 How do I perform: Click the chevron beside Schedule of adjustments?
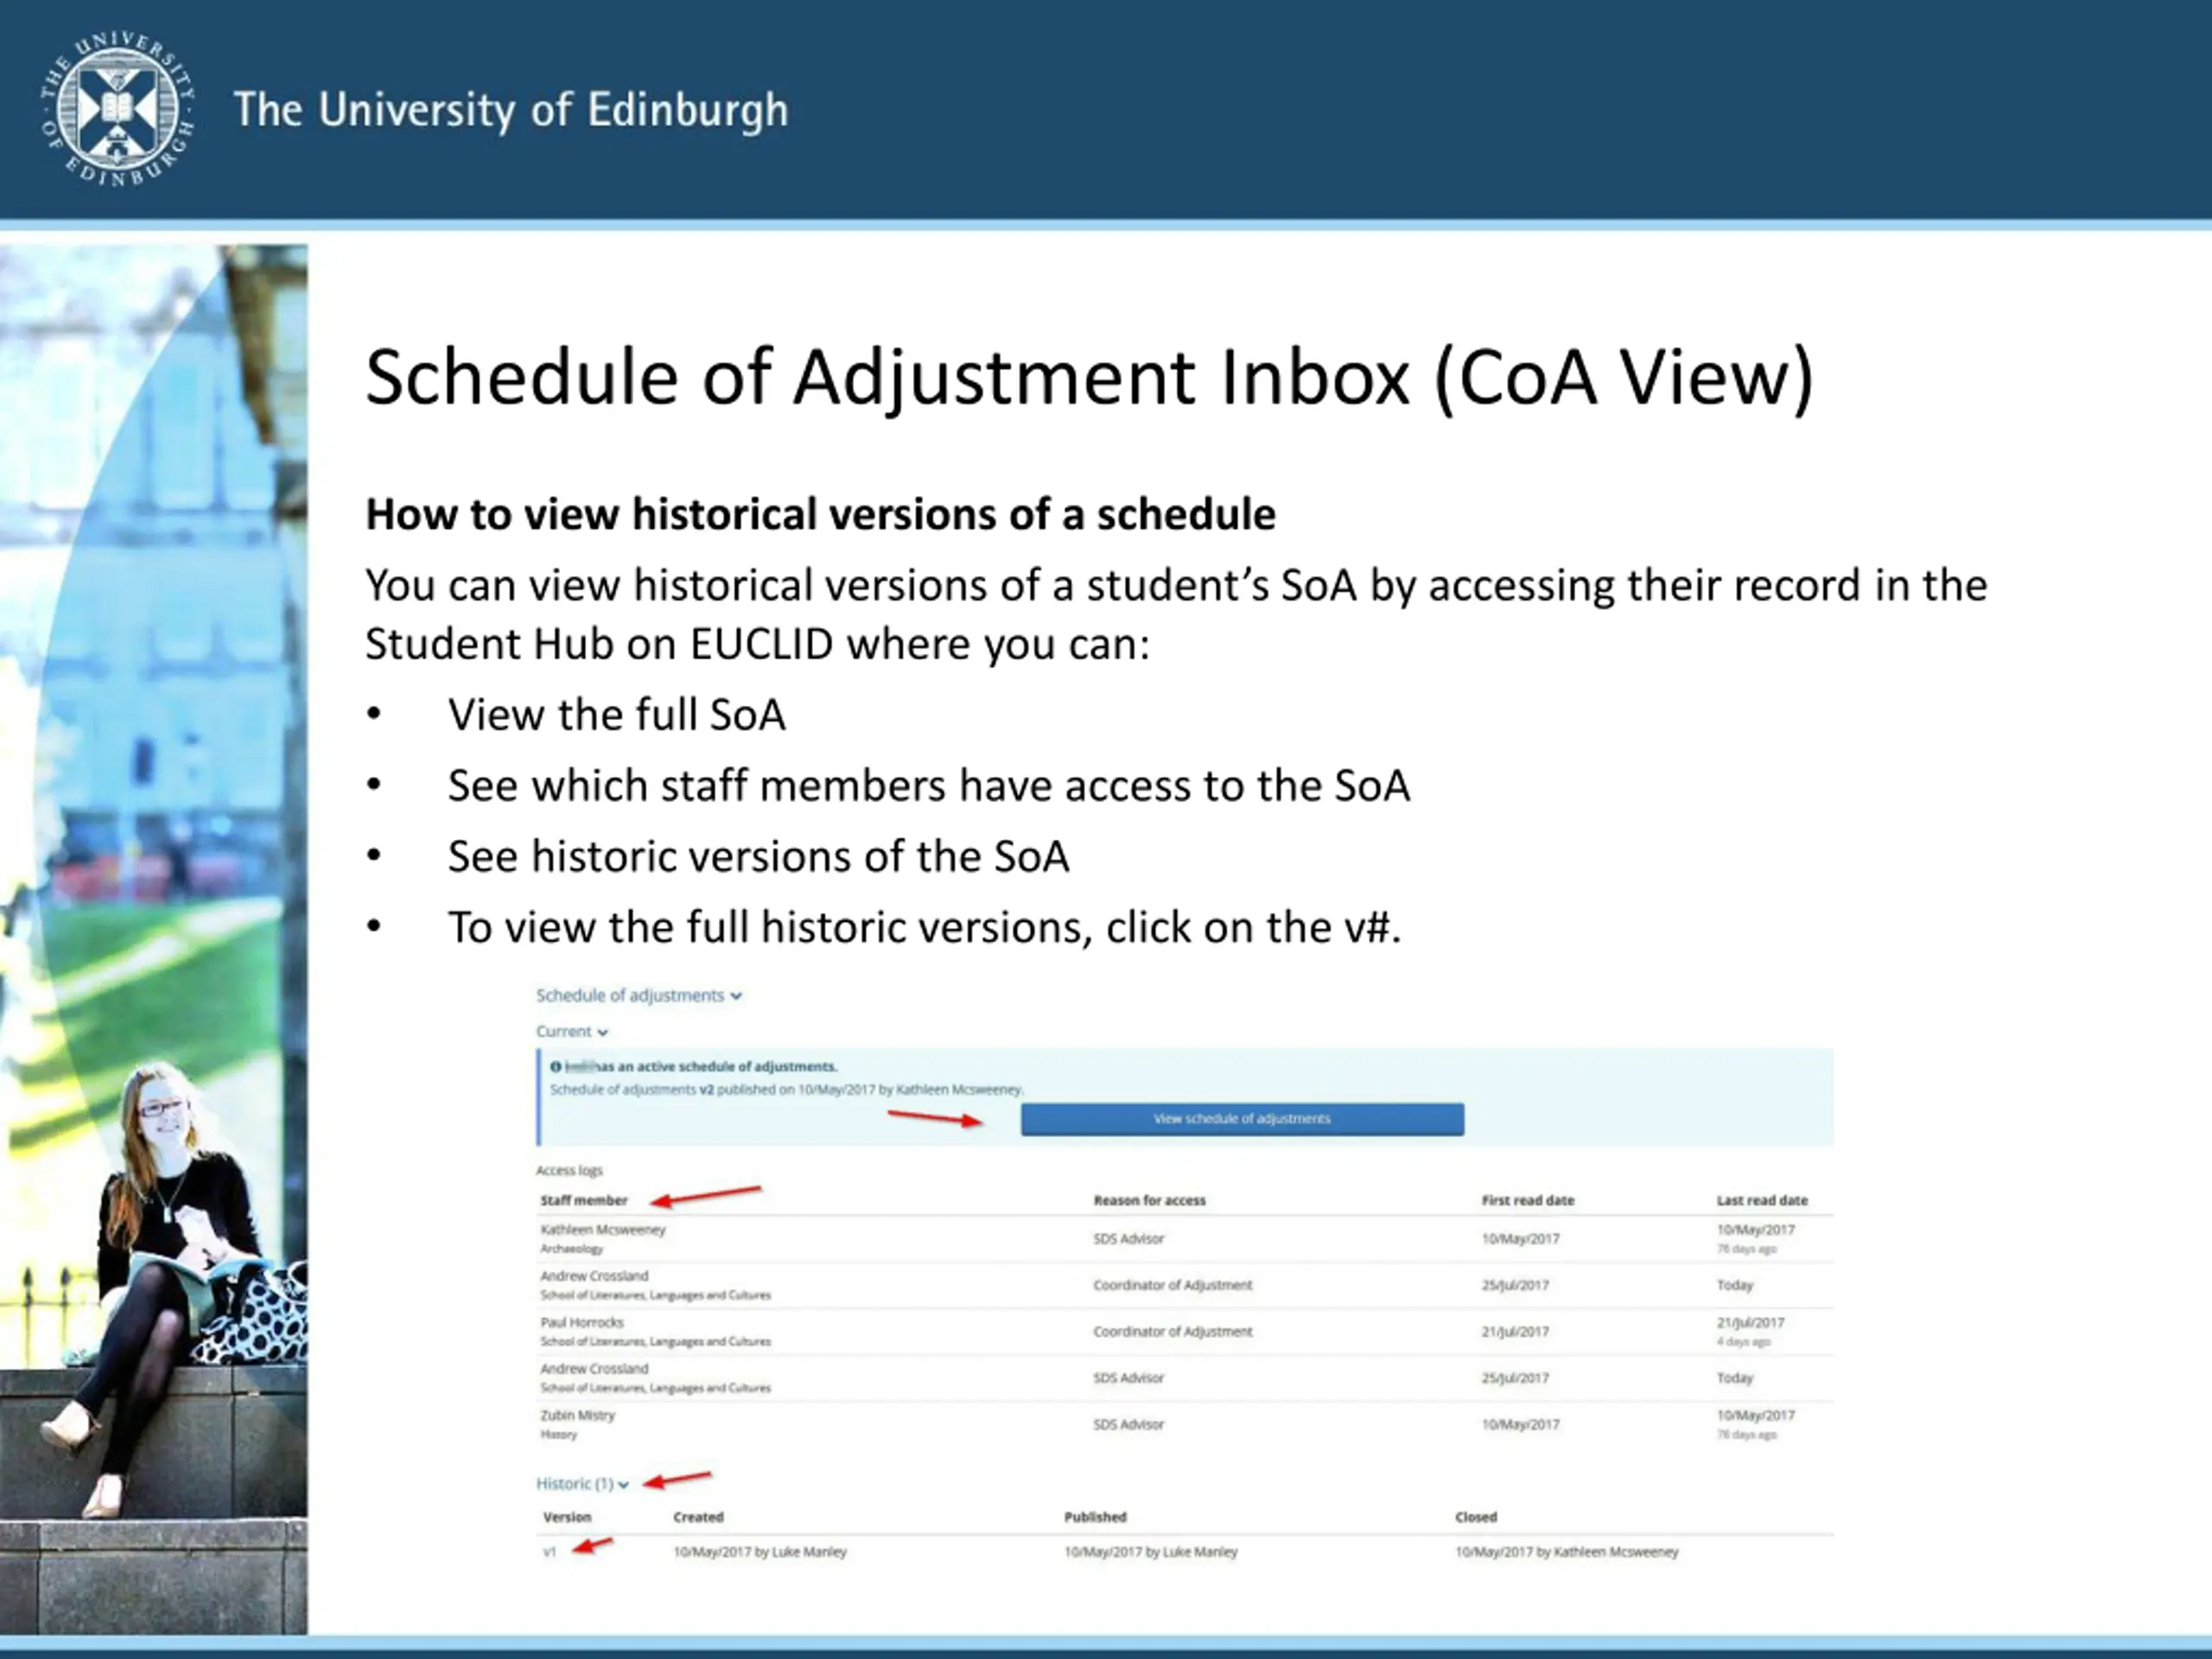pos(736,996)
